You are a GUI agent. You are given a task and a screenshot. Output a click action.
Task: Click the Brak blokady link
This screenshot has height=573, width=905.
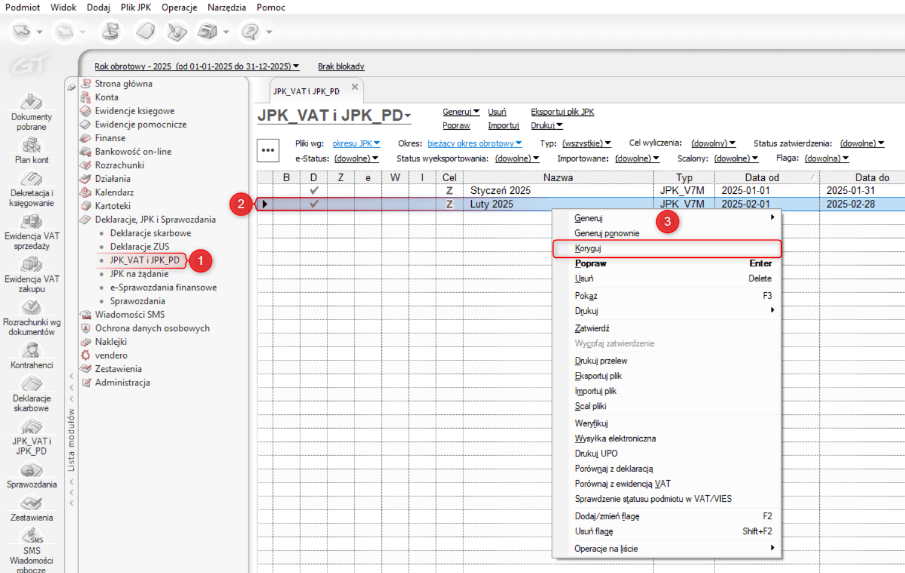pyautogui.click(x=341, y=66)
